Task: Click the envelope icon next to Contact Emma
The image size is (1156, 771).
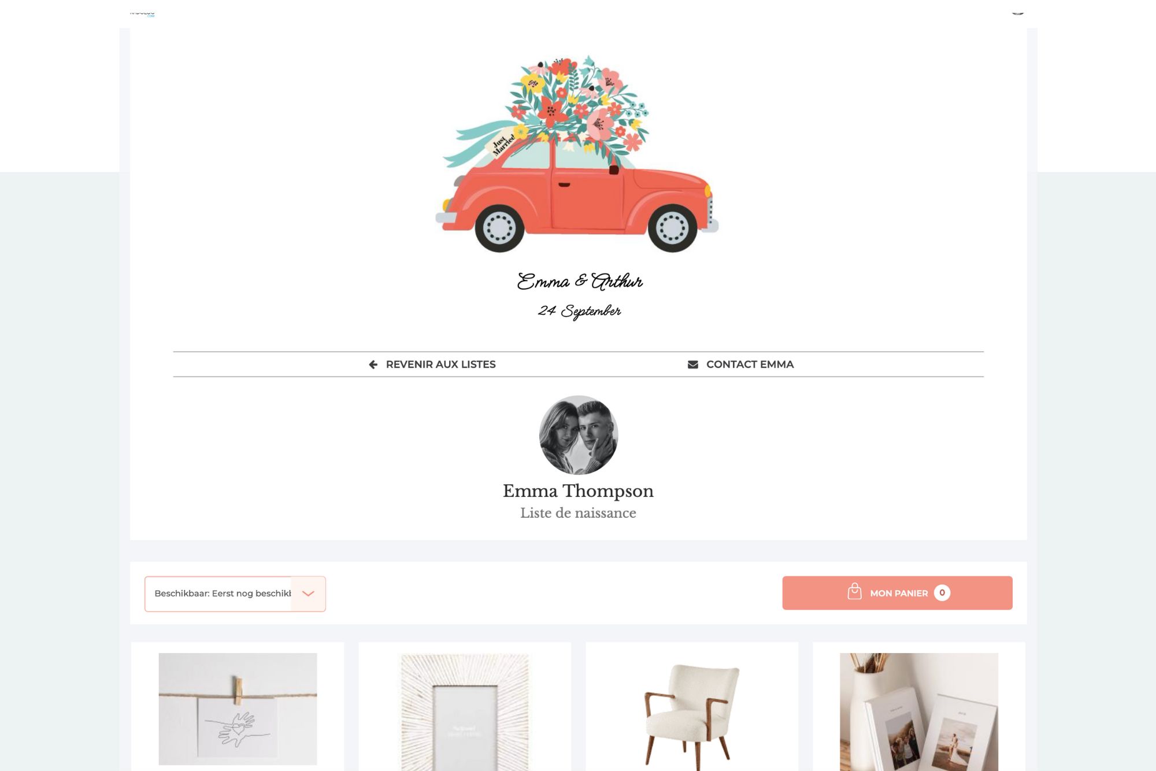Action: pos(692,364)
